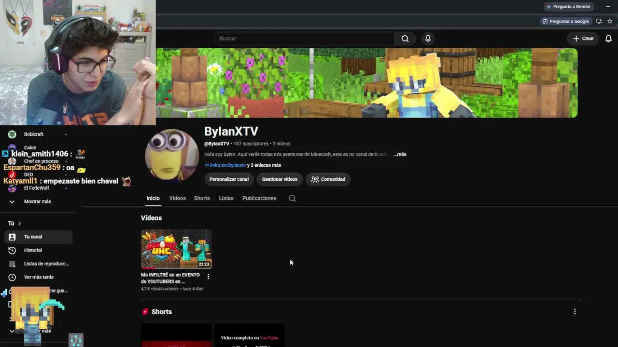This screenshot has width=618, height=347.
Task: Open the video's three-dot options menu
Action: click(x=208, y=277)
